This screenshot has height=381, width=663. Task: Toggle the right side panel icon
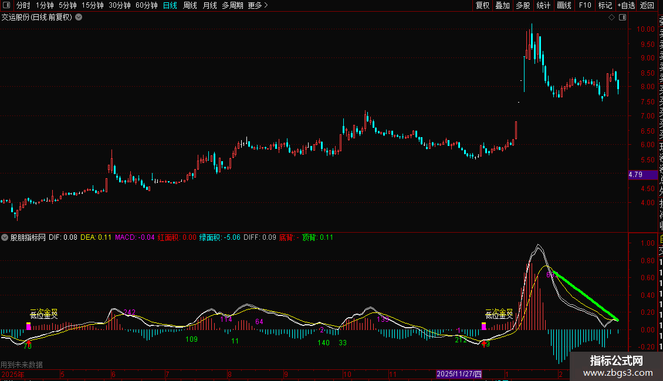click(x=623, y=18)
